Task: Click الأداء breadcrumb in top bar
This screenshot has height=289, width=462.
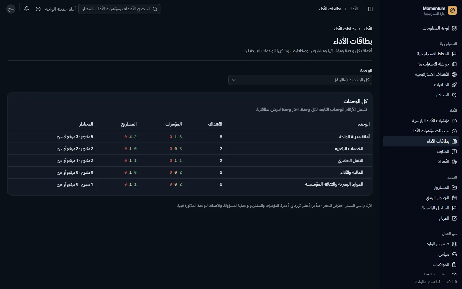Action: click(x=354, y=9)
